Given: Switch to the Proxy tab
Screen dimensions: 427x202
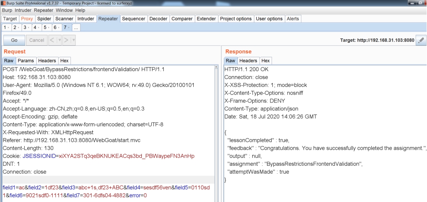Looking at the screenshot, I should 27,19.
